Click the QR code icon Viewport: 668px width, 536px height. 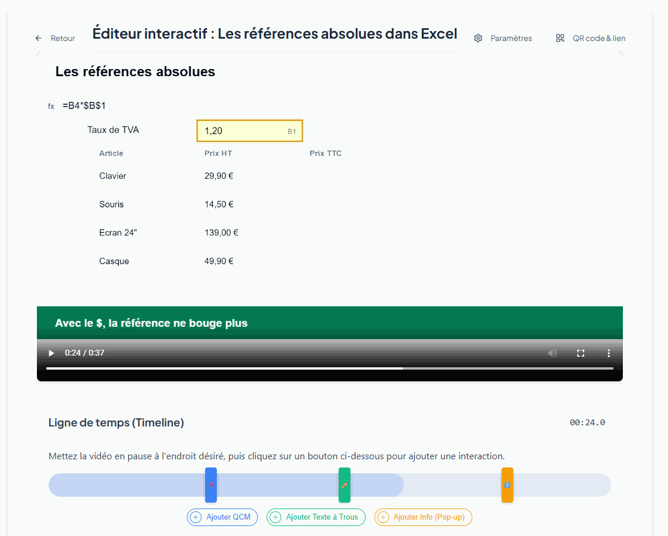click(x=560, y=38)
